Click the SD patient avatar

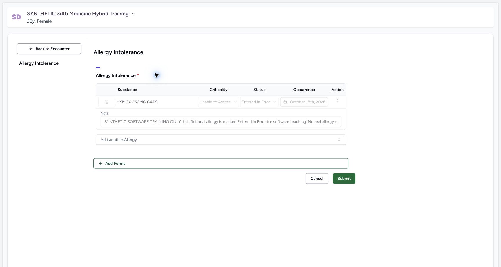tap(17, 17)
